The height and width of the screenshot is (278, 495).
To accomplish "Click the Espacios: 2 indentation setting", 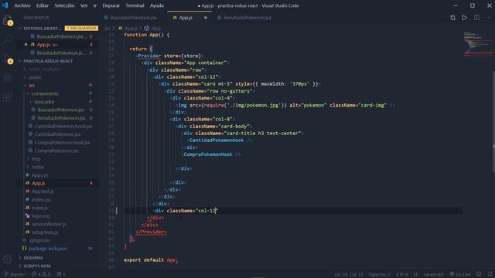I will pyautogui.click(x=379, y=274).
